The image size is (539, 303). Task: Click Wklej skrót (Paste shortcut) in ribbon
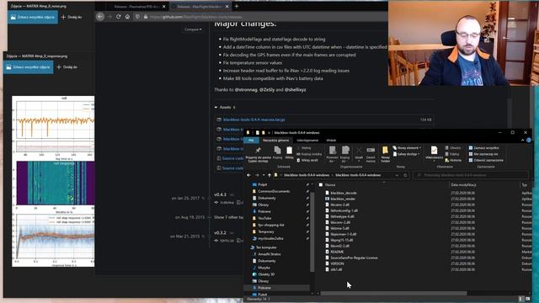pos(307,160)
